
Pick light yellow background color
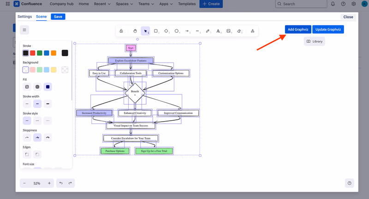[x=54, y=70]
